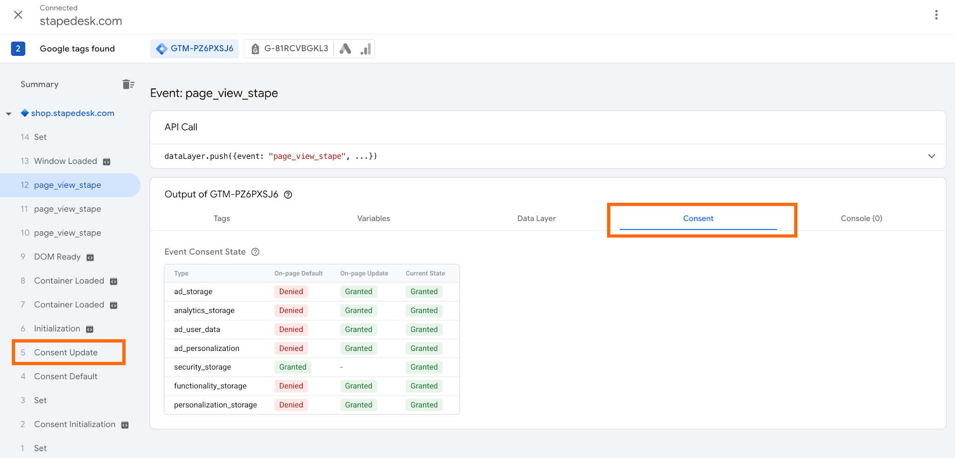Open help for Event Consent State
This screenshot has width=955, height=458.
pos(255,252)
